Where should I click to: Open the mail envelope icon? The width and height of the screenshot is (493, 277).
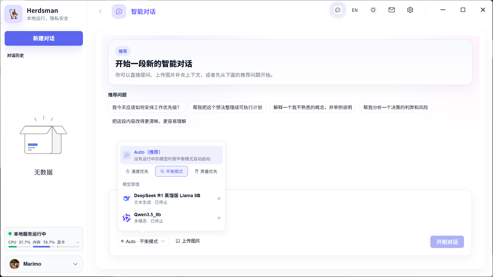pyautogui.click(x=392, y=10)
